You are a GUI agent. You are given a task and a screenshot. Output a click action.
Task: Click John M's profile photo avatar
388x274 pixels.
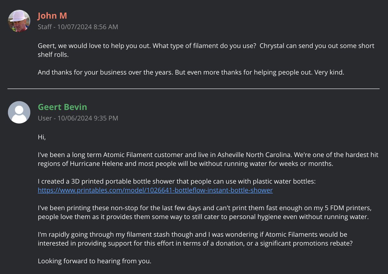click(19, 21)
